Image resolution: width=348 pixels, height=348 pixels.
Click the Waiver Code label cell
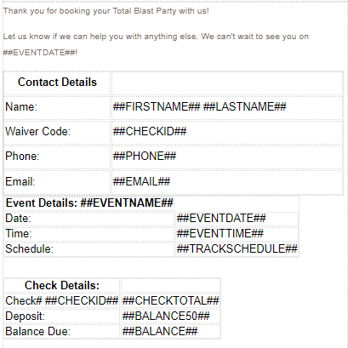tap(57, 132)
